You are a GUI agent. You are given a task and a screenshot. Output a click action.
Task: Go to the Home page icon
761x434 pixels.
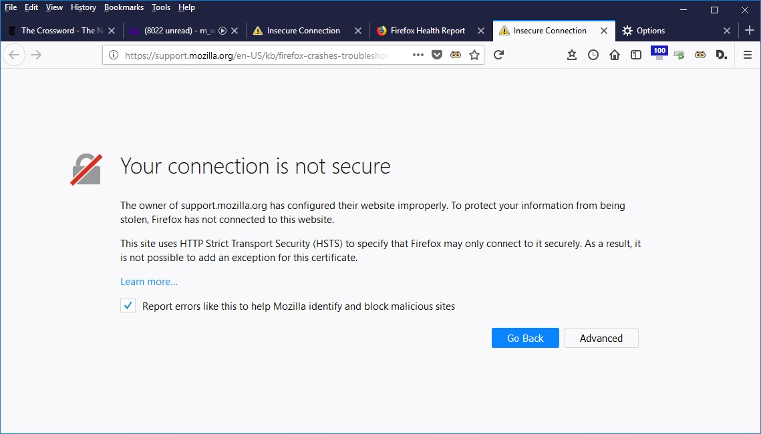click(615, 55)
